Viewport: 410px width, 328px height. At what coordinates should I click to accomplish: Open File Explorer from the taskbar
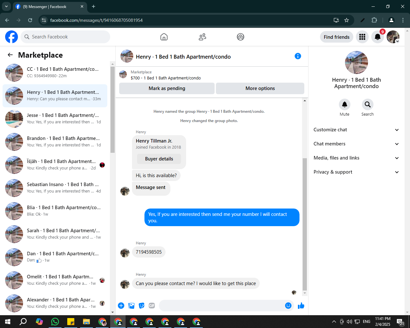pos(86,322)
